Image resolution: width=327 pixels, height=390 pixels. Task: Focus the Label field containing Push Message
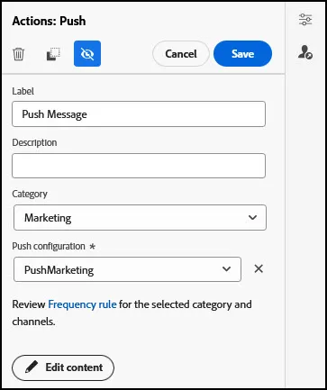click(139, 114)
